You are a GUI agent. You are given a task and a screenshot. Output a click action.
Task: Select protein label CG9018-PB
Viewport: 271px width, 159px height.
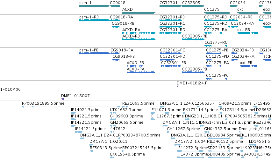[124, 56]
